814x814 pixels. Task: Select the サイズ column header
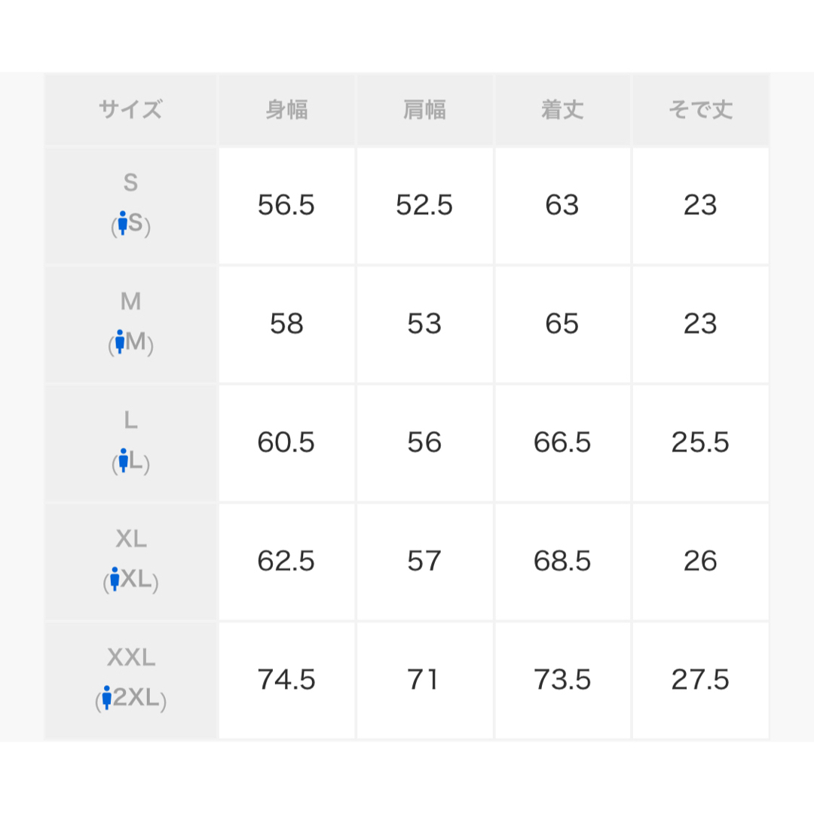tap(131, 109)
